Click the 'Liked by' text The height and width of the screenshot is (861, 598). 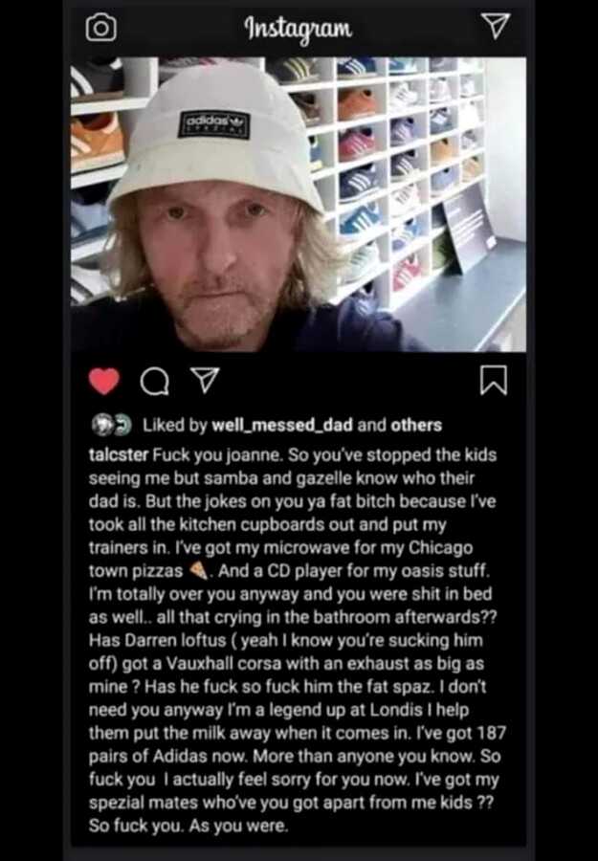click(175, 426)
